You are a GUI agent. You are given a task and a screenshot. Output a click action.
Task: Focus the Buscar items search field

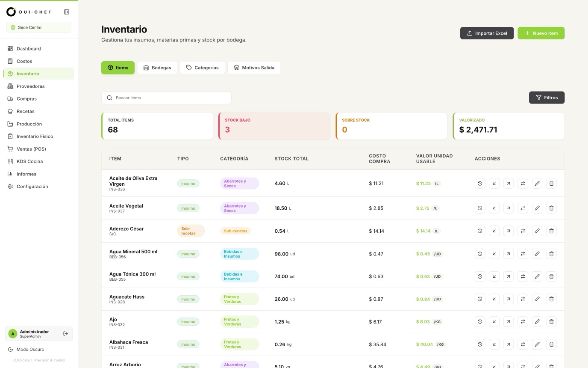tap(166, 98)
